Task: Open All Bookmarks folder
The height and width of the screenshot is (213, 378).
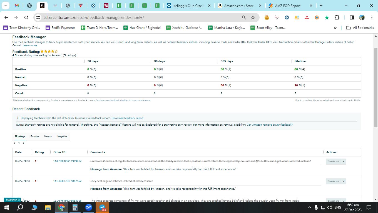Action: tap(360, 28)
